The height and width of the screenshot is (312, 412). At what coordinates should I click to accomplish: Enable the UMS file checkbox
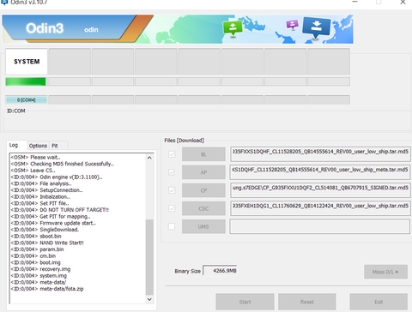pyautogui.click(x=172, y=226)
